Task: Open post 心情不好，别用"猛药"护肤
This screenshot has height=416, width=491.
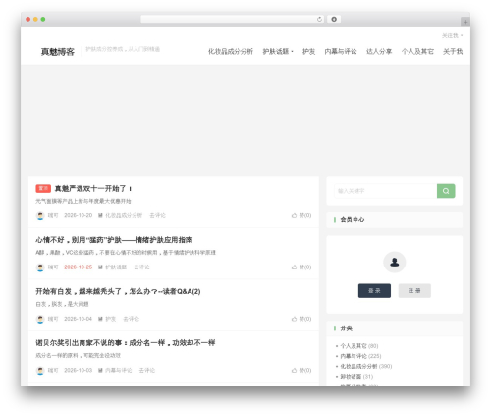Action: pos(114,240)
